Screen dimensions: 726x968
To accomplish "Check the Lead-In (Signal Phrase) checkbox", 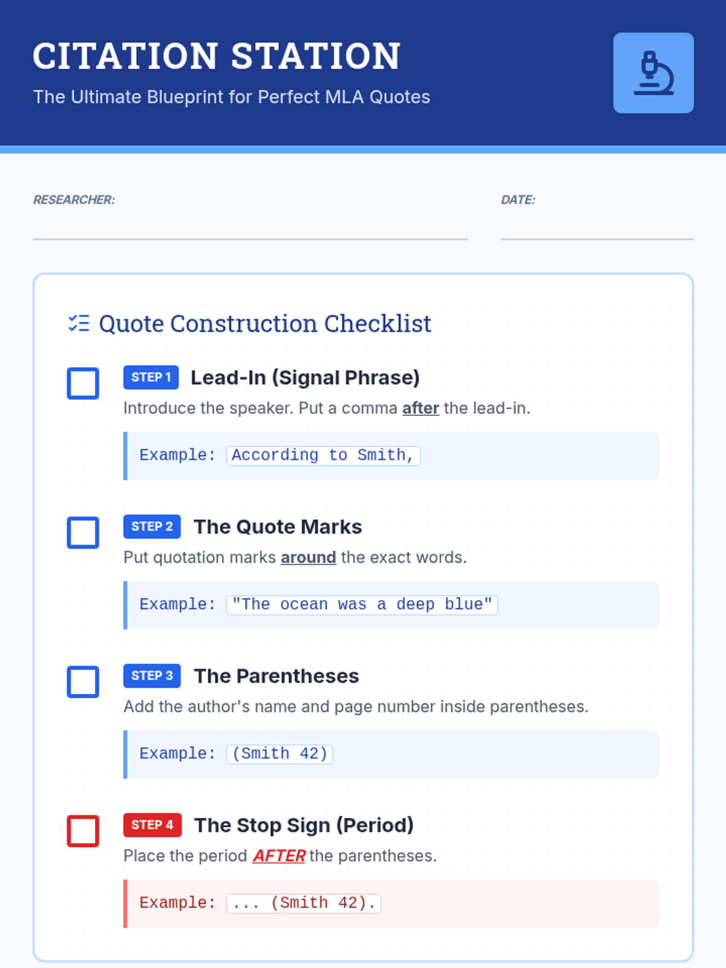I will pos(83,384).
